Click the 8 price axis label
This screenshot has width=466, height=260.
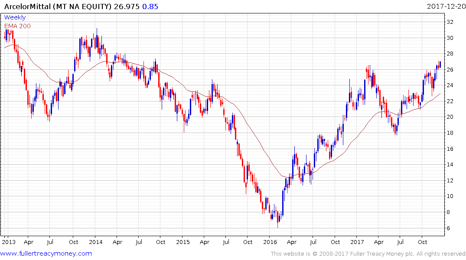(448, 212)
